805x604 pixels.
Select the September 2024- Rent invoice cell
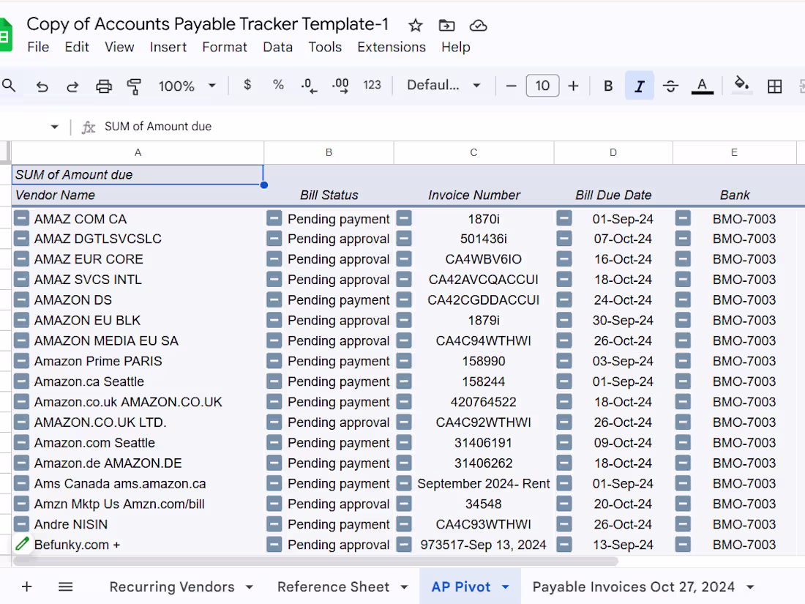[x=483, y=484]
